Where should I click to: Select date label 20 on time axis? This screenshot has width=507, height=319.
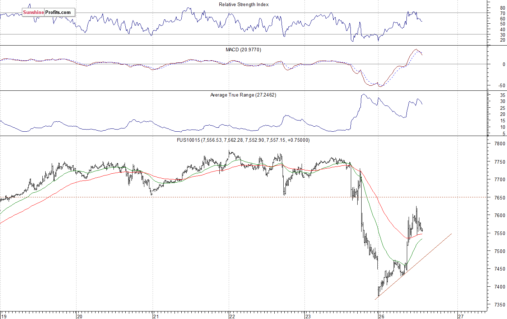[x=80, y=316]
